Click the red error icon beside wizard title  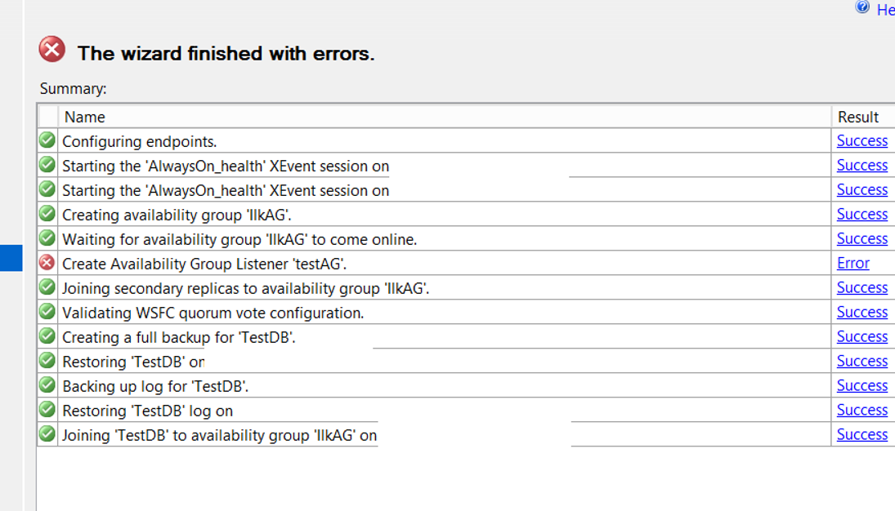point(52,49)
